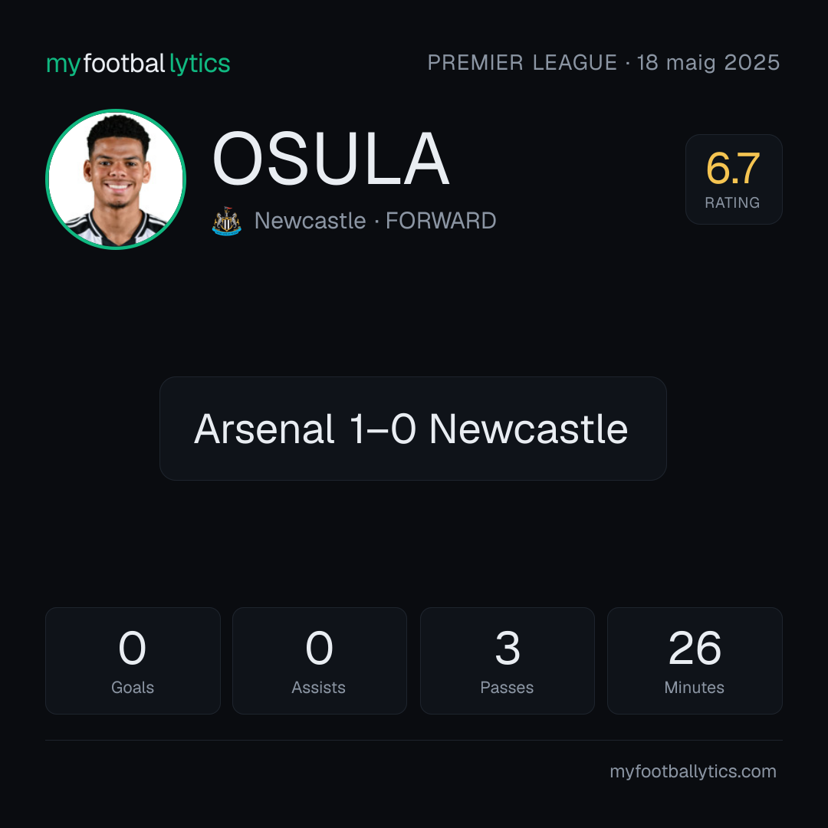
Task: Open the Assists stat card
Action: tap(320, 661)
